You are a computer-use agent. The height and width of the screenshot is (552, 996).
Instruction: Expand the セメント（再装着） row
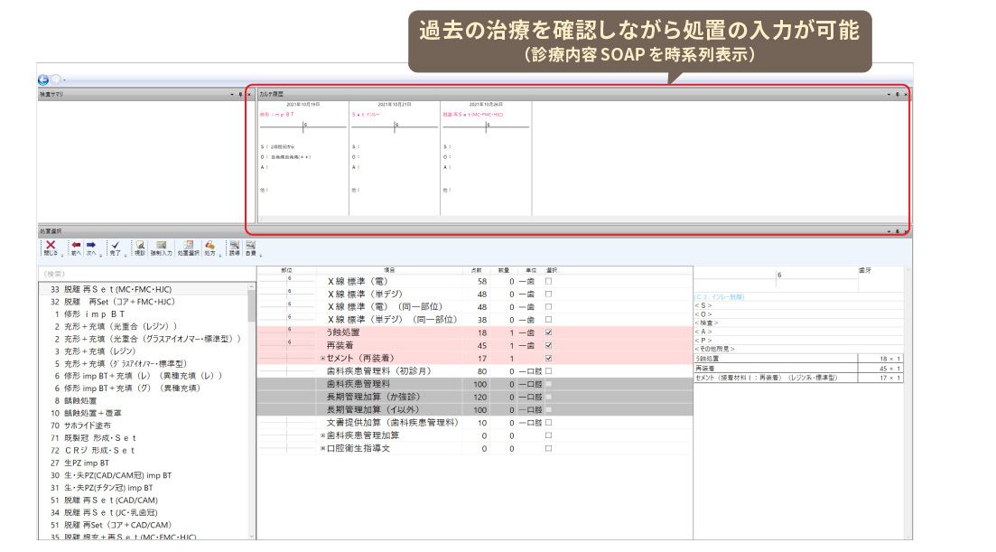322,359
